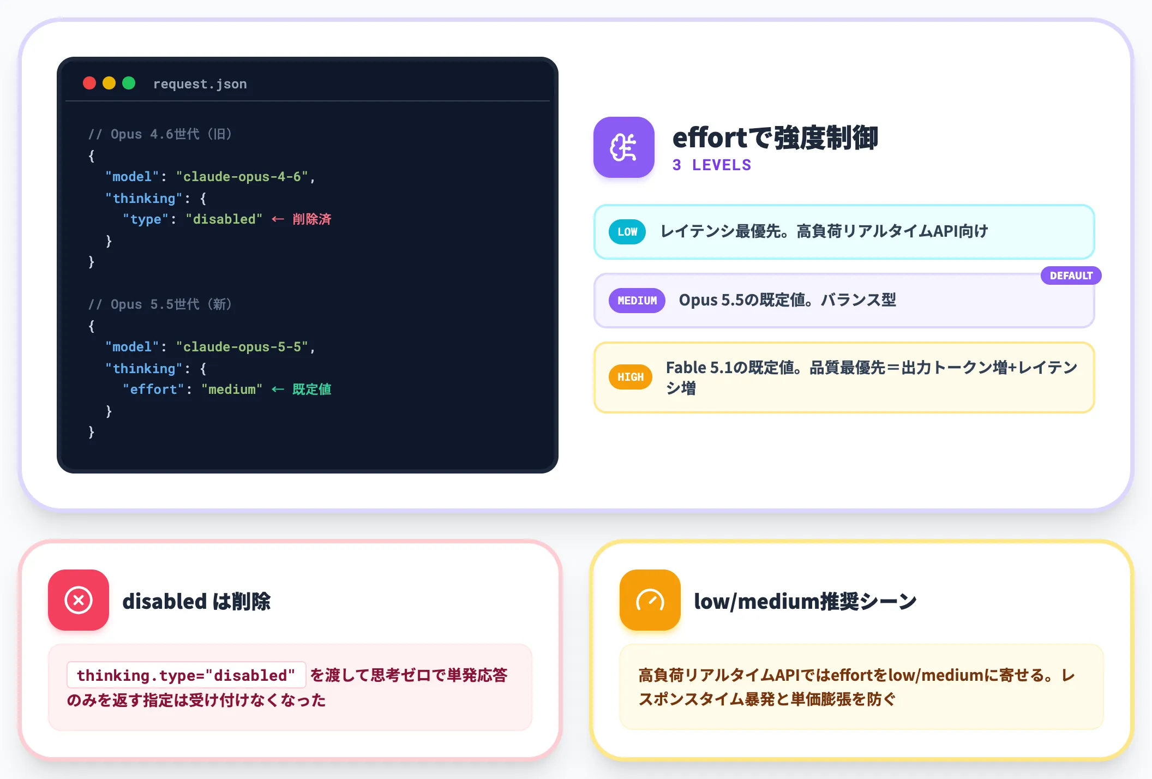Click the orange gauge speedometer icon

pos(650,600)
